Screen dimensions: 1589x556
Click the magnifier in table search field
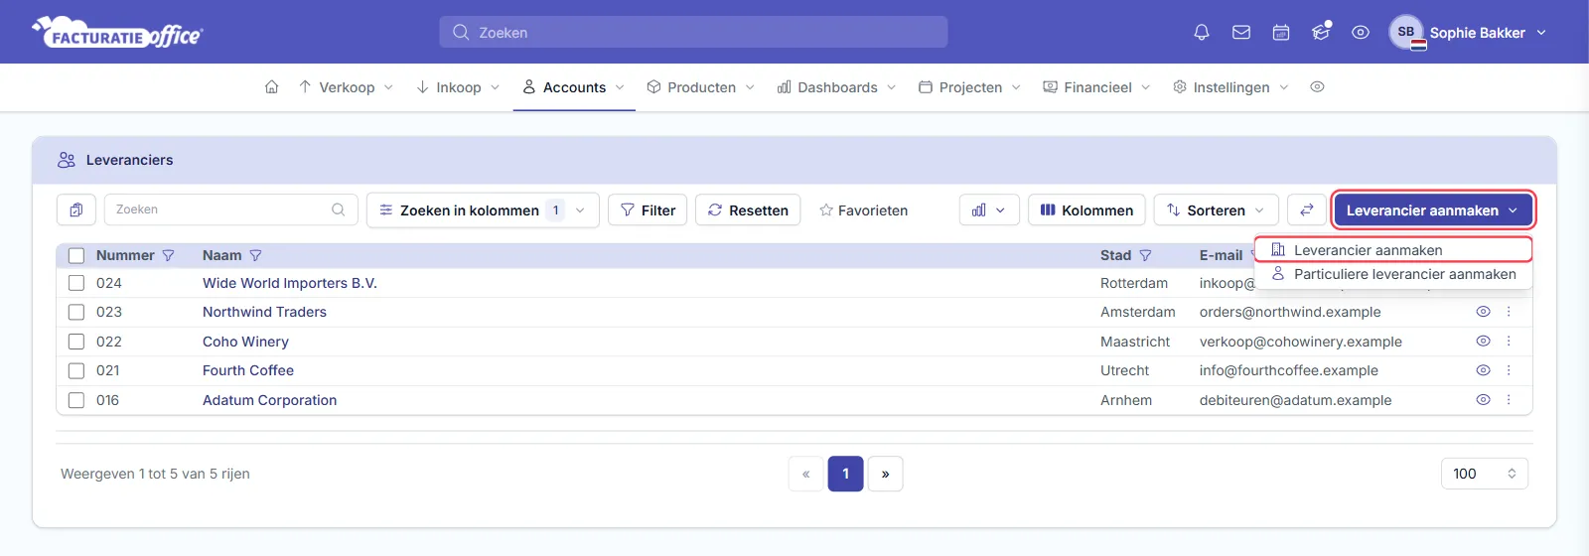point(338,209)
